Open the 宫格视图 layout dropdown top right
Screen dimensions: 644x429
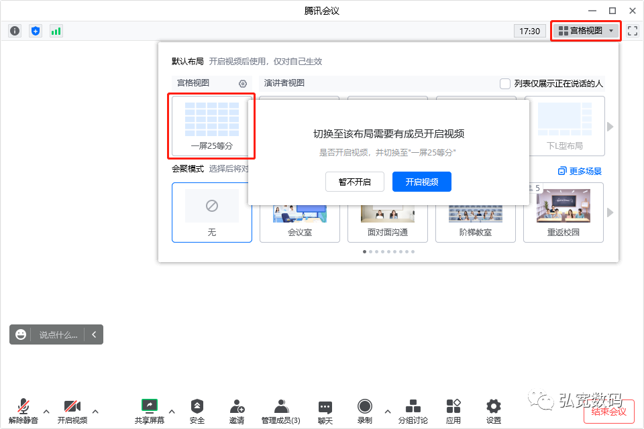pyautogui.click(x=585, y=30)
